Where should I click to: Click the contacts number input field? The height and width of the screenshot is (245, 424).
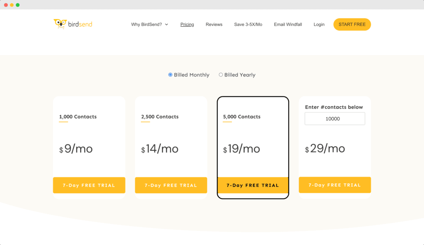click(x=335, y=119)
